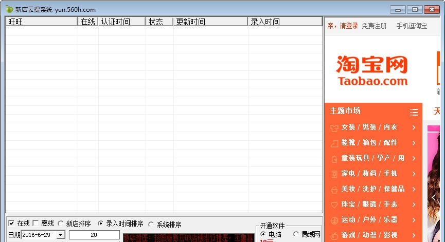Screen dimensions: 445x242
Task: Choose the 电脑 radio option
Action: [263, 234]
